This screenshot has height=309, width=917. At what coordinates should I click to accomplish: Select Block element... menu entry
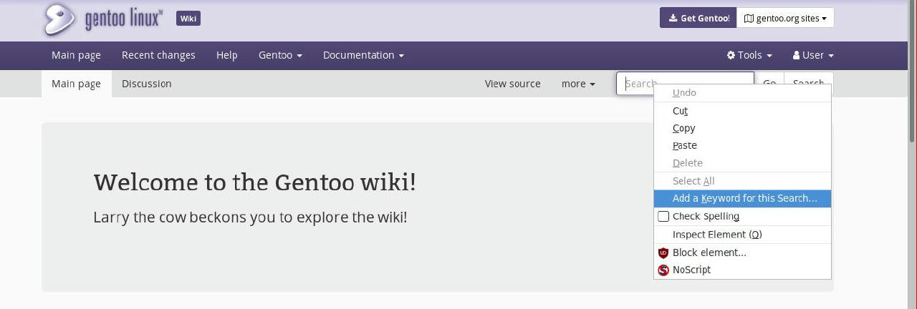point(742,252)
